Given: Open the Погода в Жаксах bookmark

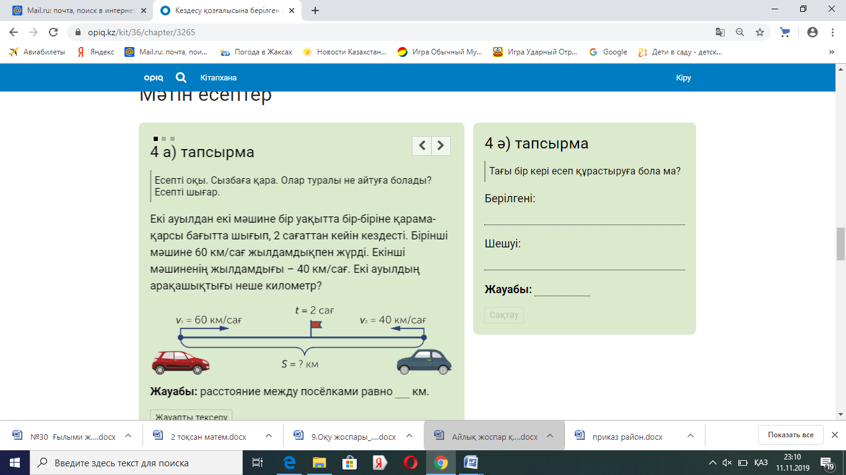Looking at the screenshot, I should pyautogui.click(x=256, y=52).
